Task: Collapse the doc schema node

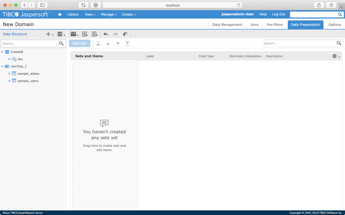Action: click(x=9, y=59)
